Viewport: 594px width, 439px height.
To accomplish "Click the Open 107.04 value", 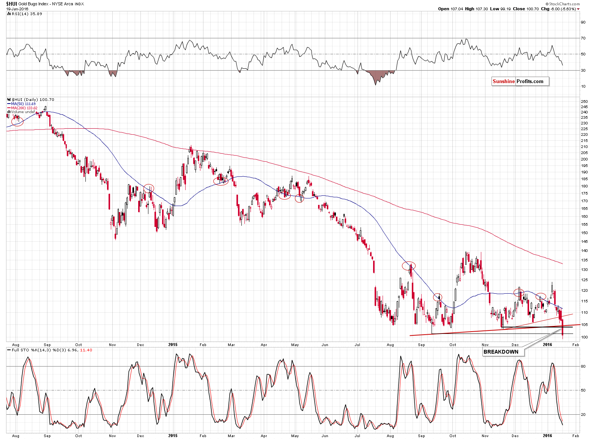I will point(450,9).
